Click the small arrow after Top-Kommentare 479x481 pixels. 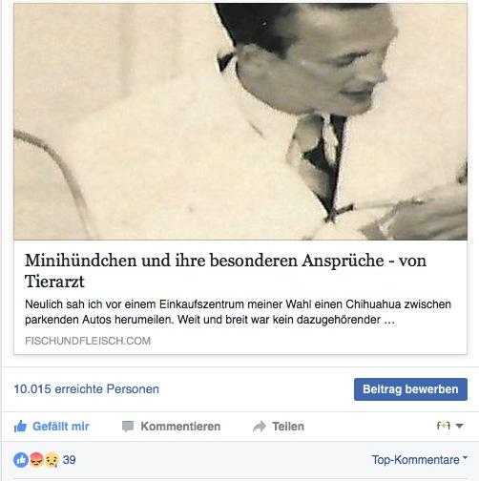[465, 457]
